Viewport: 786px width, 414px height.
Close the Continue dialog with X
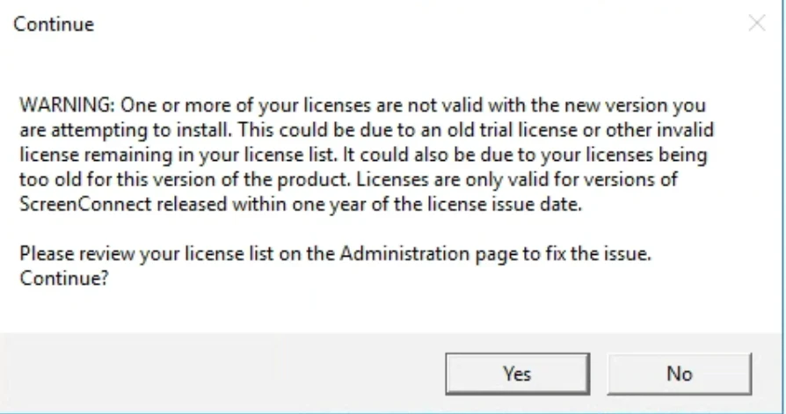[756, 25]
